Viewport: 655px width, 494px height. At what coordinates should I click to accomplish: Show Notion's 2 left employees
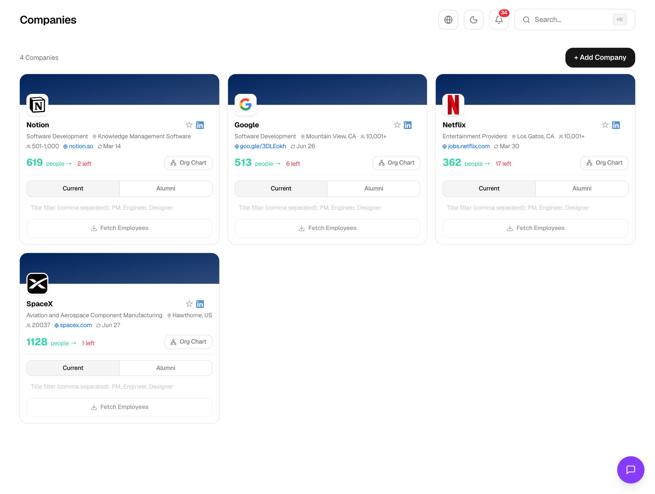(84, 164)
